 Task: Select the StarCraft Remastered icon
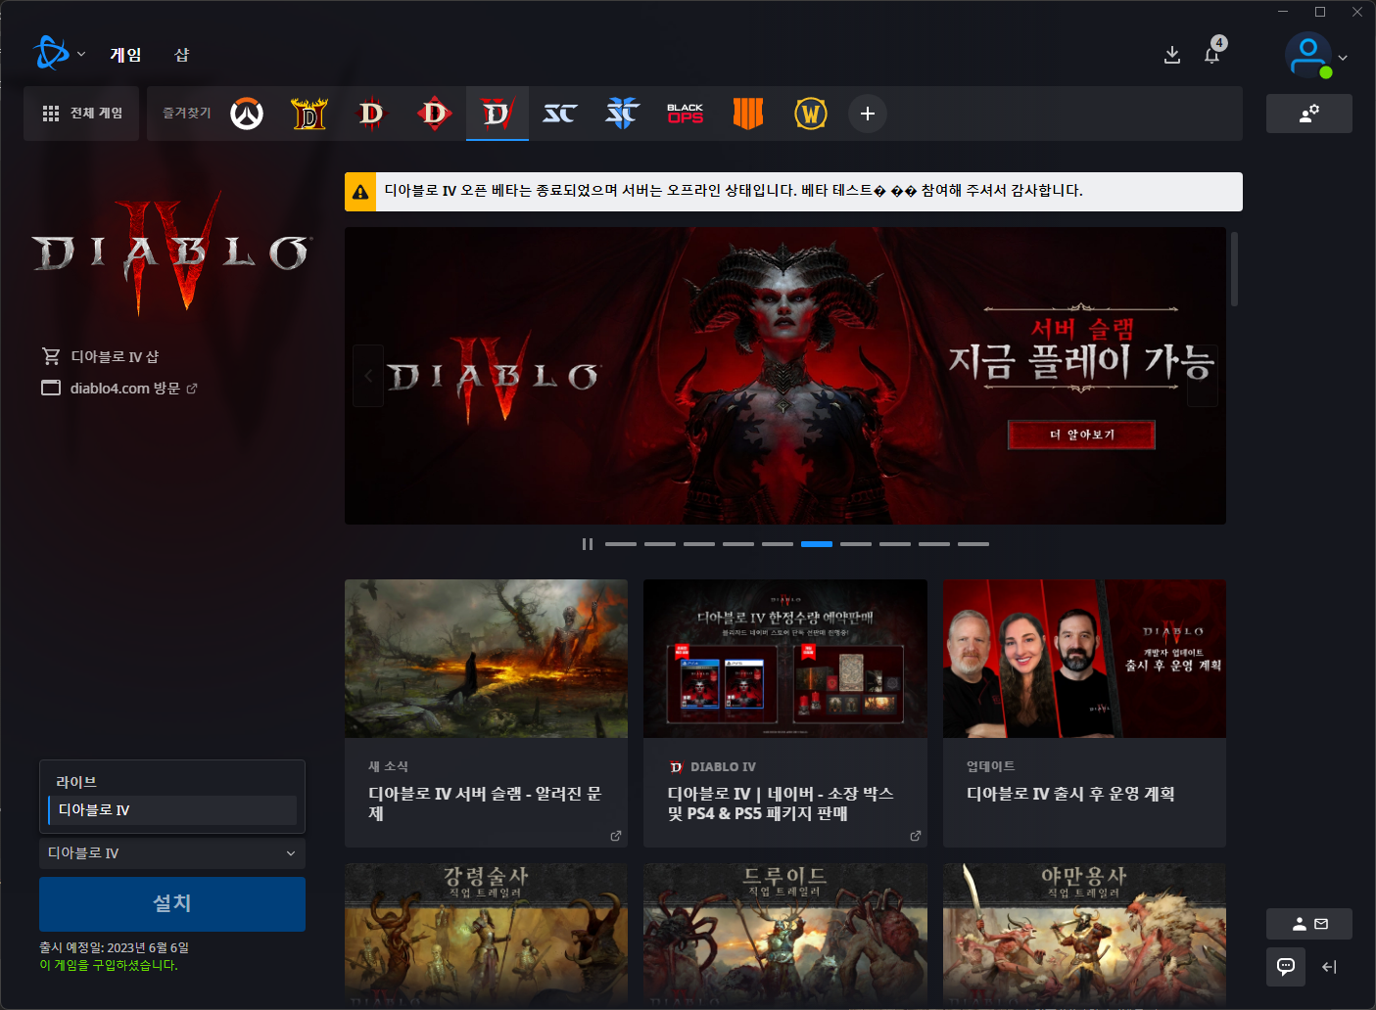pyautogui.click(x=560, y=115)
